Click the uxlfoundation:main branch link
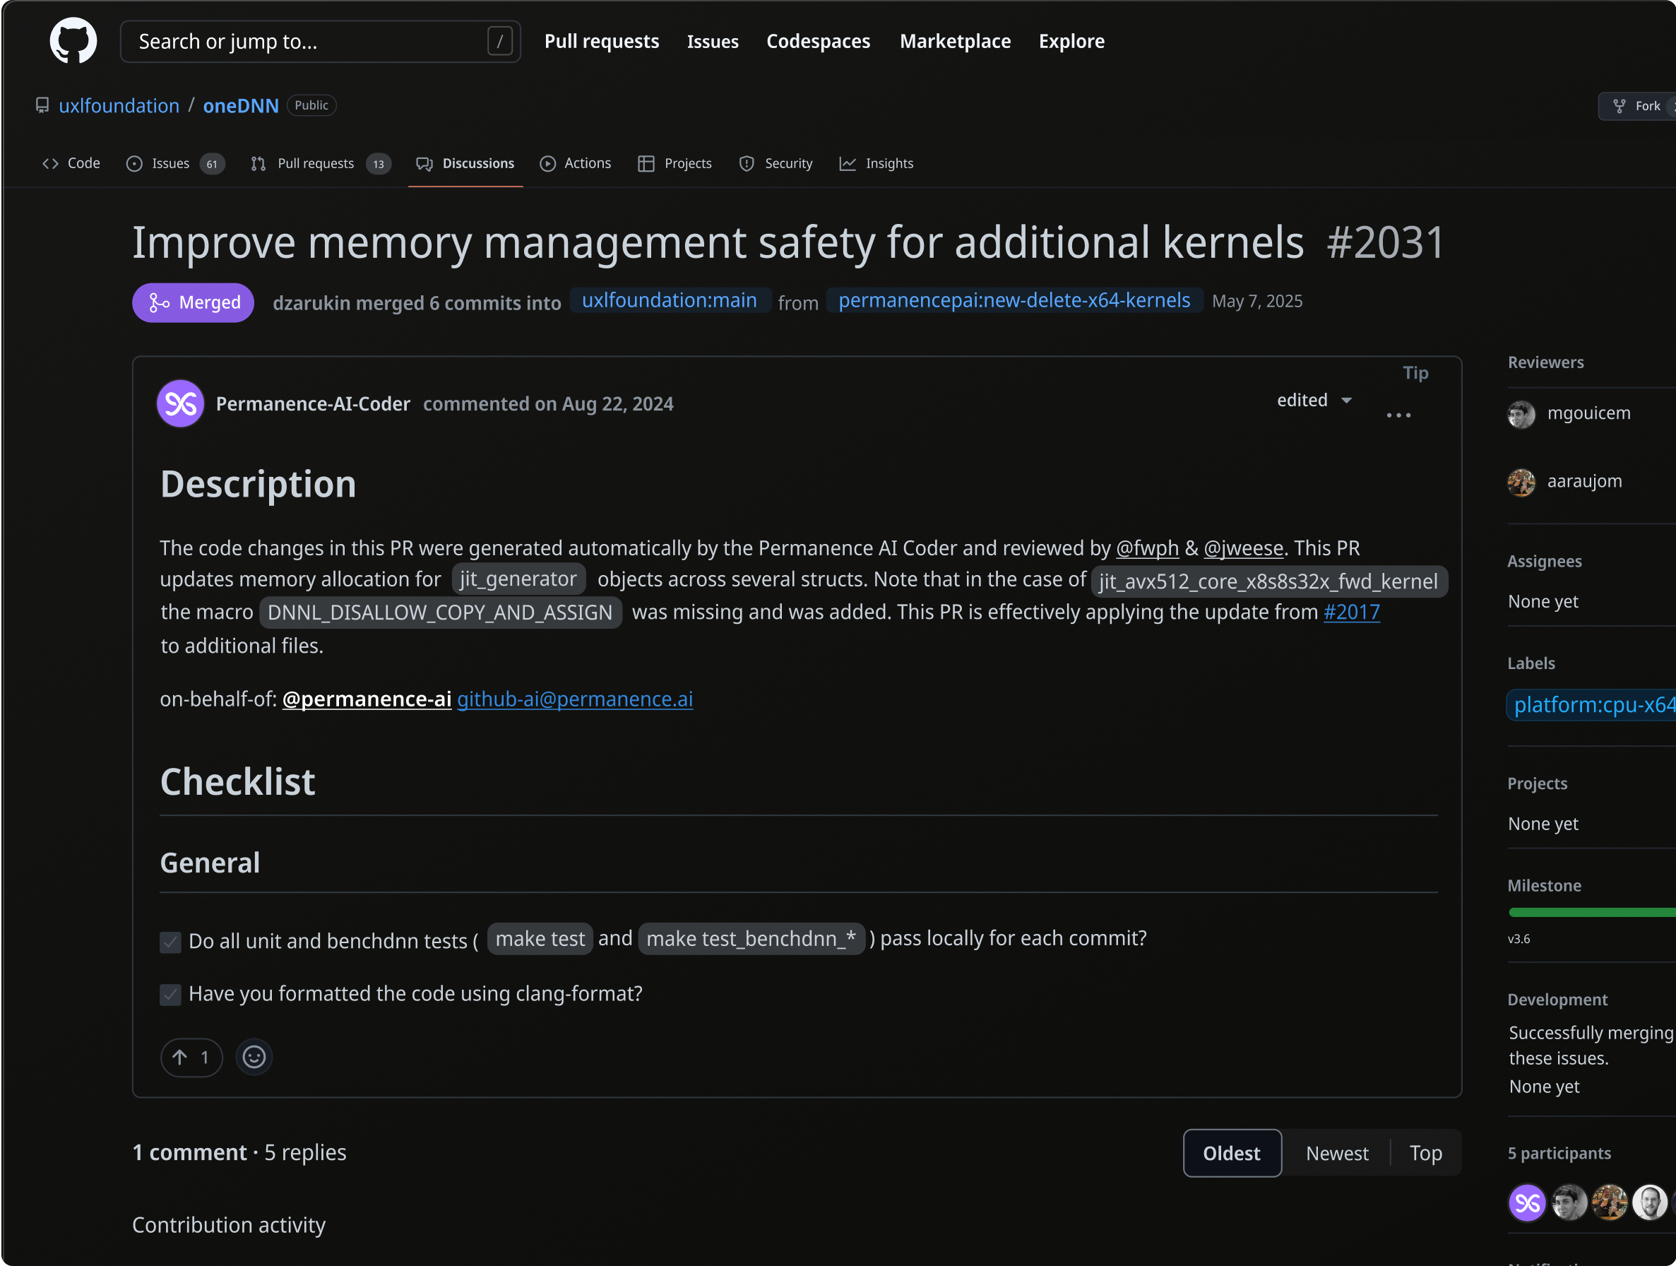This screenshot has height=1266, width=1676. click(x=669, y=300)
